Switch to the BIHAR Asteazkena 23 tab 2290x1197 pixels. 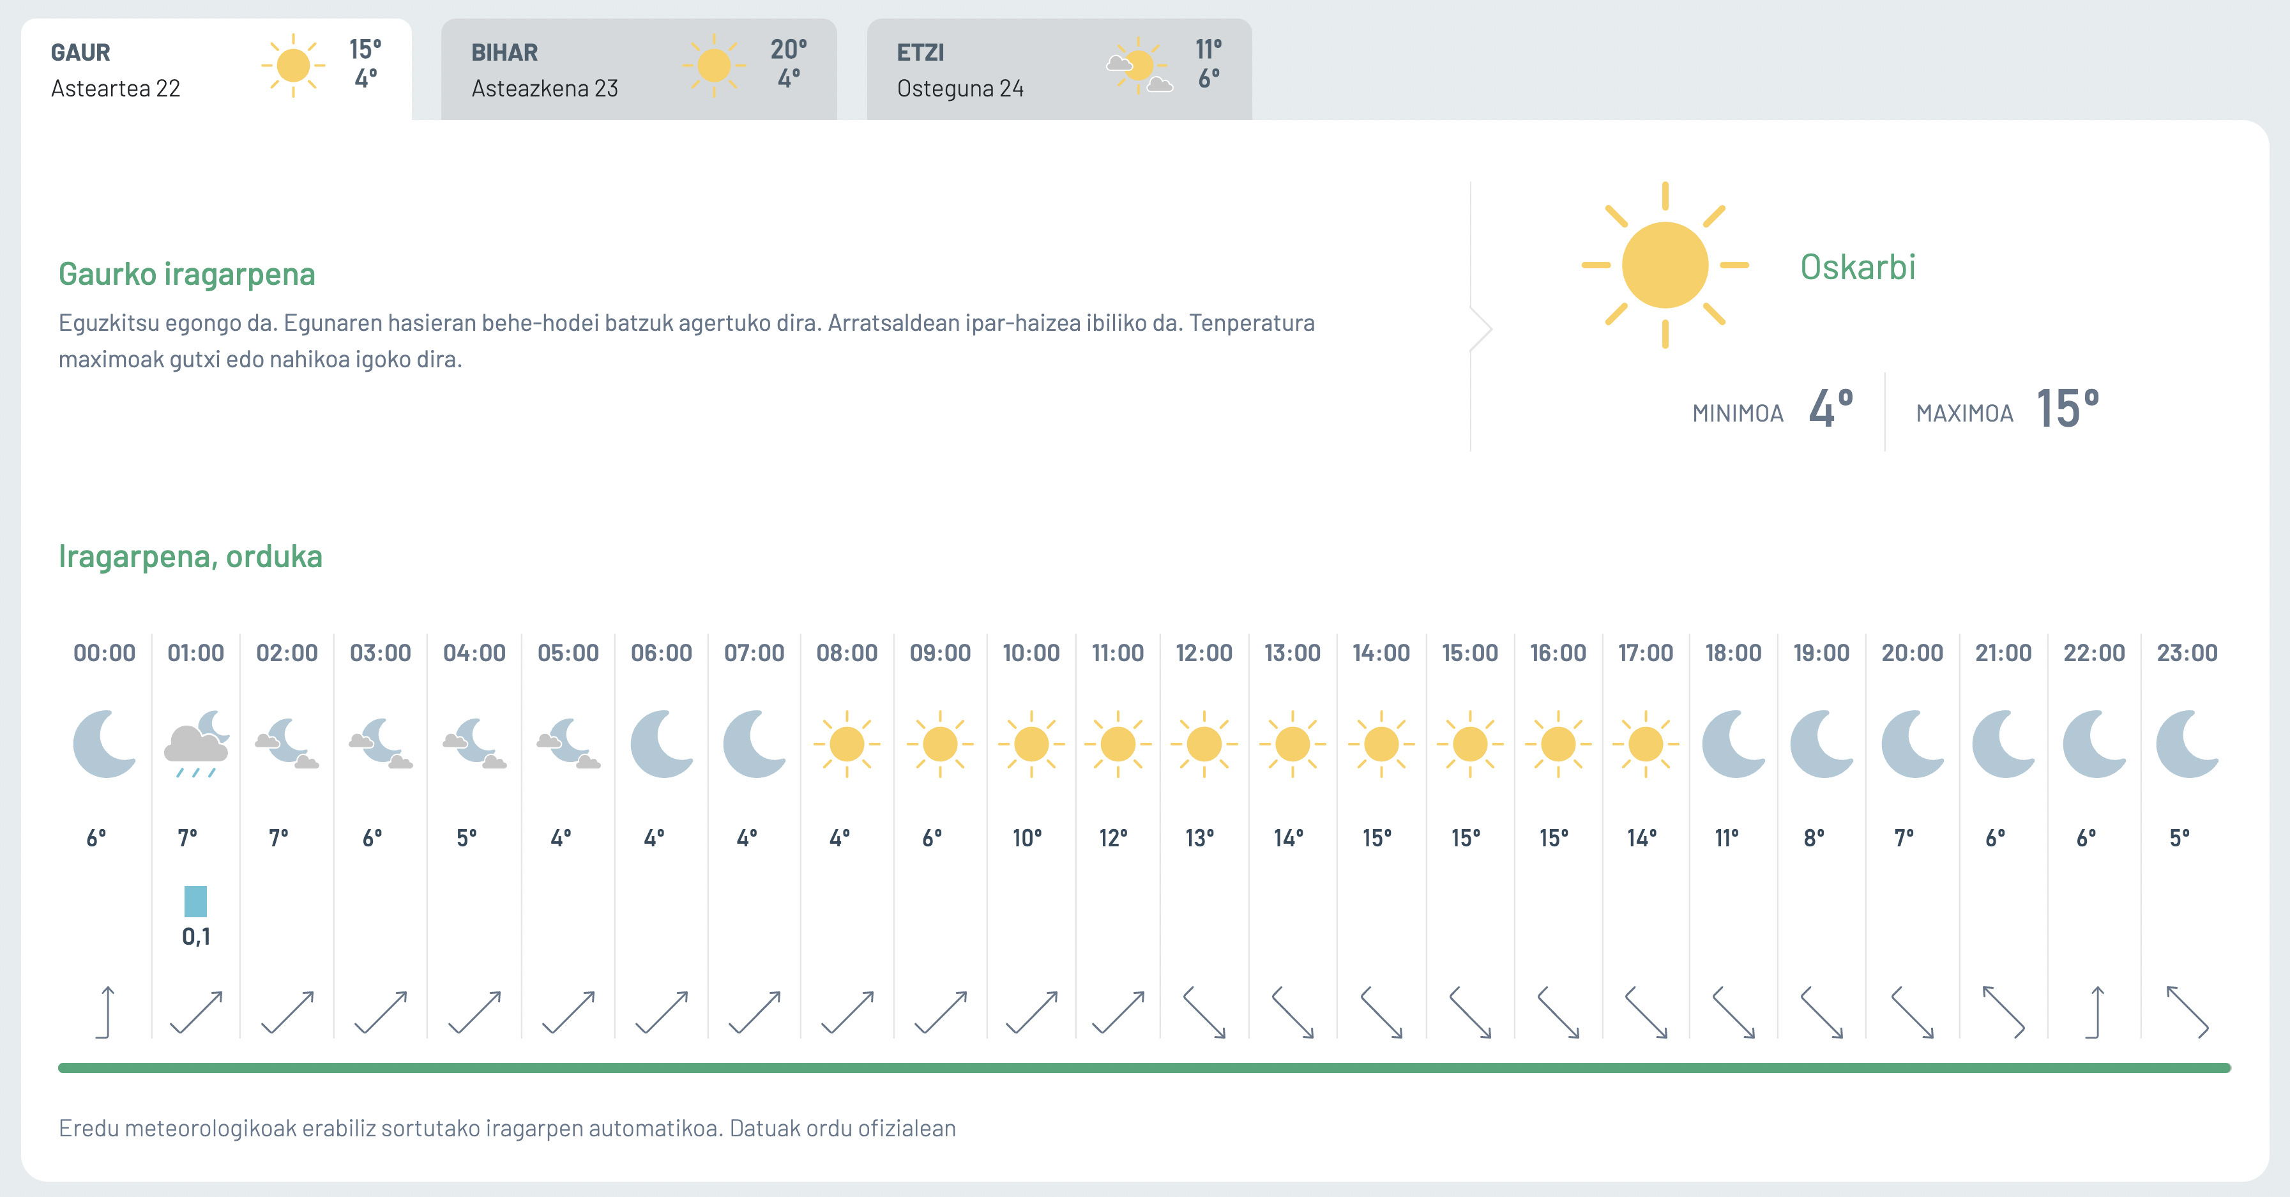(639, 70)
